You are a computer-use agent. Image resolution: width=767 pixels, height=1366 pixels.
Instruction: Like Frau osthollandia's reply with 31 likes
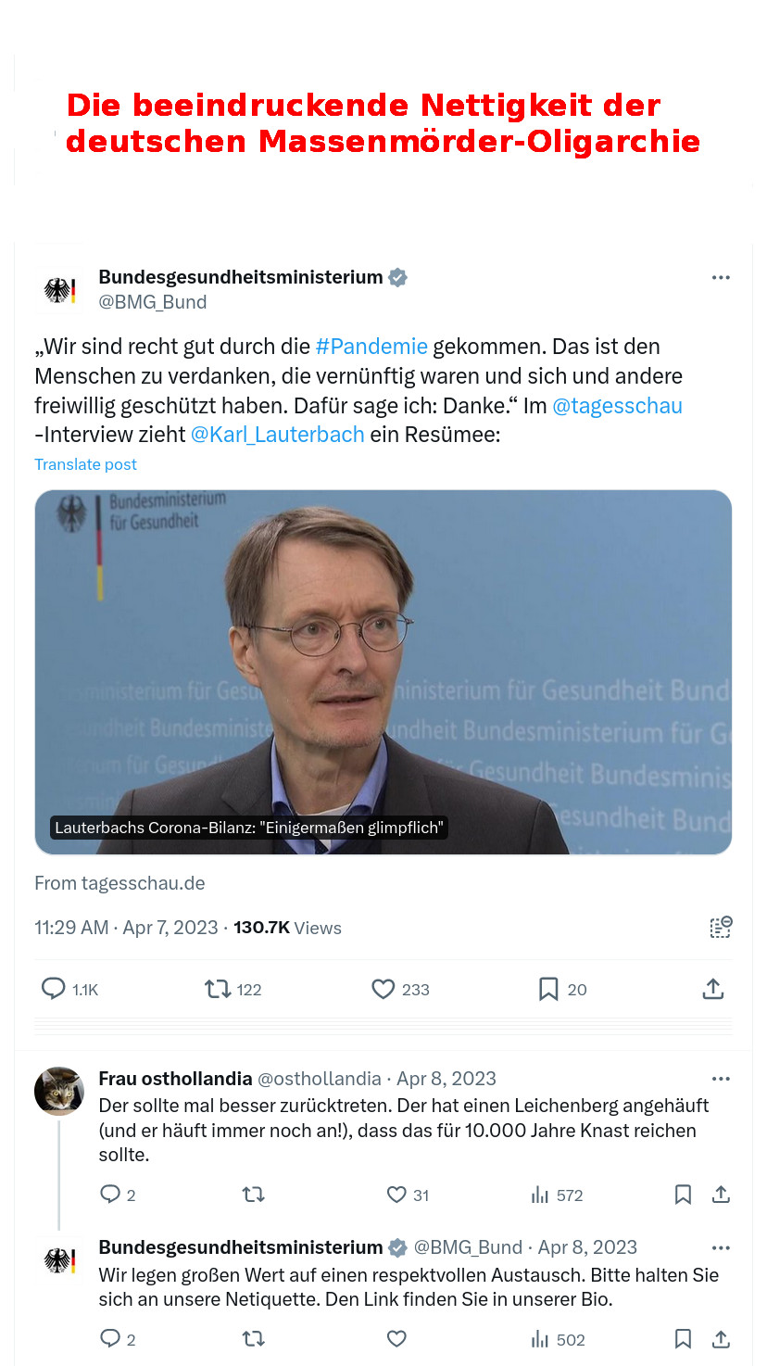(396, 1195)
